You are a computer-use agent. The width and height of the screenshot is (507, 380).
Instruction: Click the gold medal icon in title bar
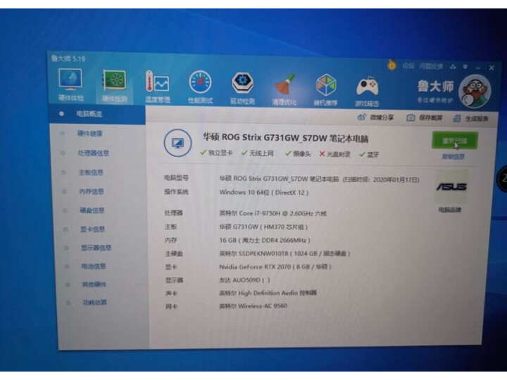(392, 65)
